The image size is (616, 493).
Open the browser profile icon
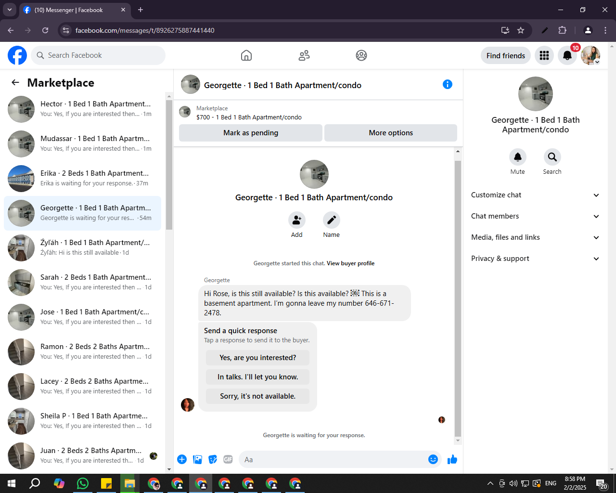(x=588, y=30)
